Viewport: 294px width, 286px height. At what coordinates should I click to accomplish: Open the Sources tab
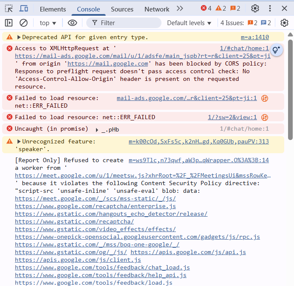click(x=122, y=9)
